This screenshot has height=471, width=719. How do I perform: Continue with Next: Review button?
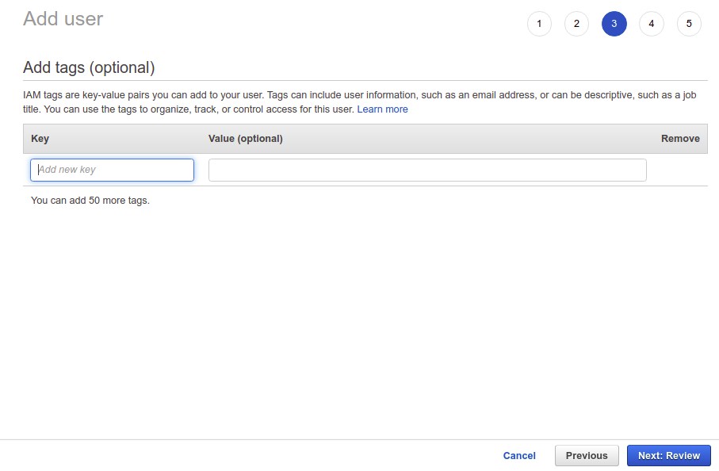tap(668, 456)
